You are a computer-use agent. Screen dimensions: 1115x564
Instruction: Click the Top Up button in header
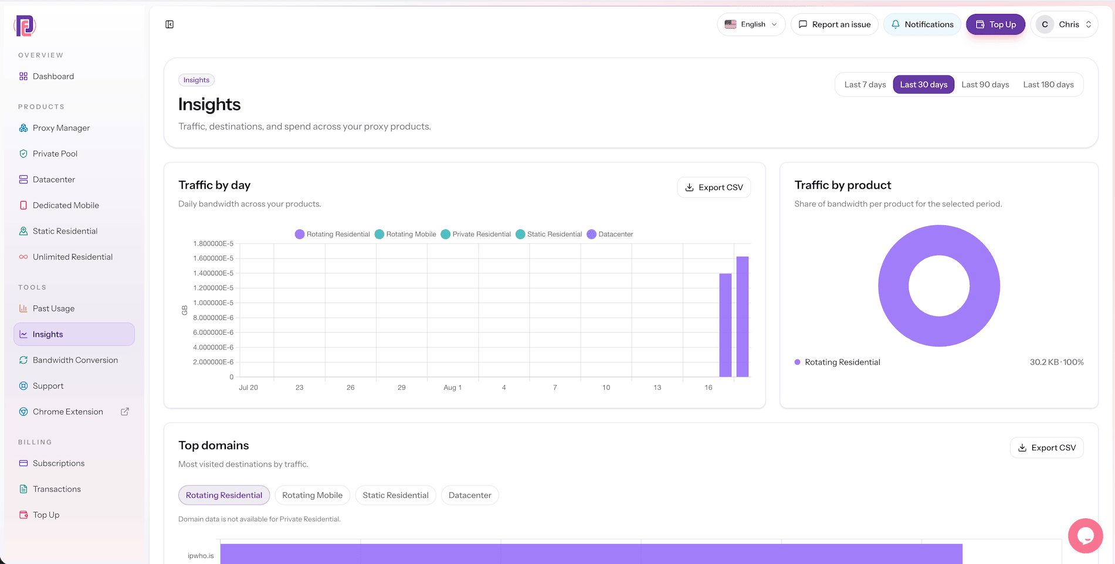point(995,24)
